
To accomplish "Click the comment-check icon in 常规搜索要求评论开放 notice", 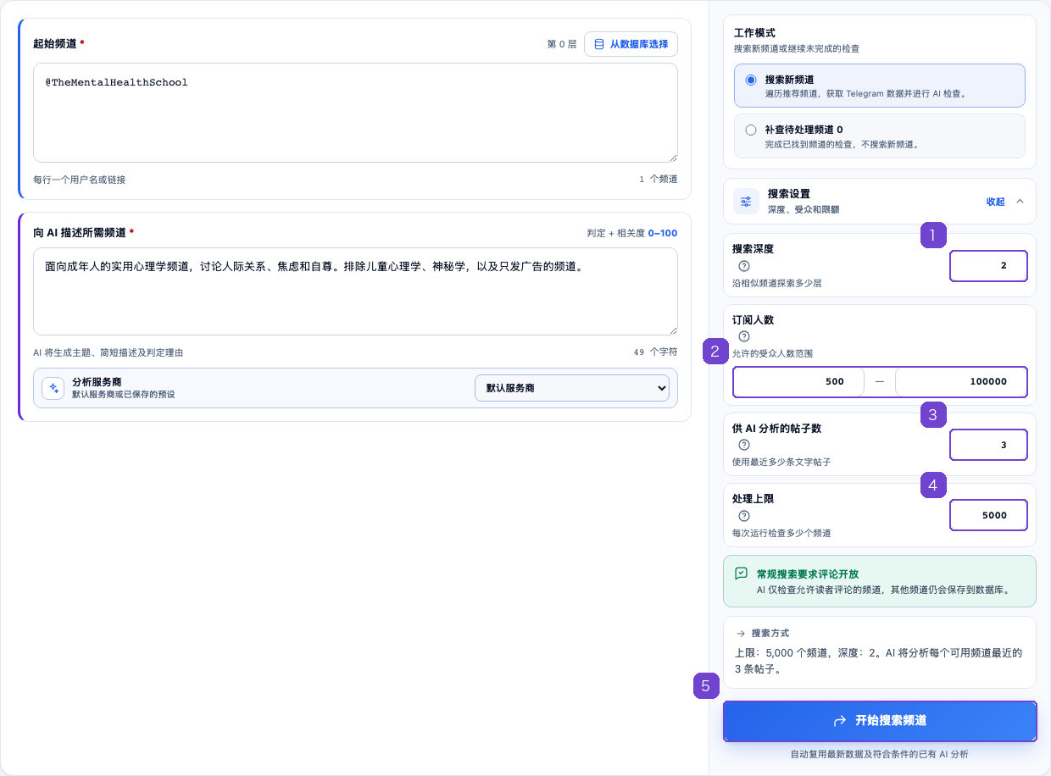I will (x=742, y=574).
